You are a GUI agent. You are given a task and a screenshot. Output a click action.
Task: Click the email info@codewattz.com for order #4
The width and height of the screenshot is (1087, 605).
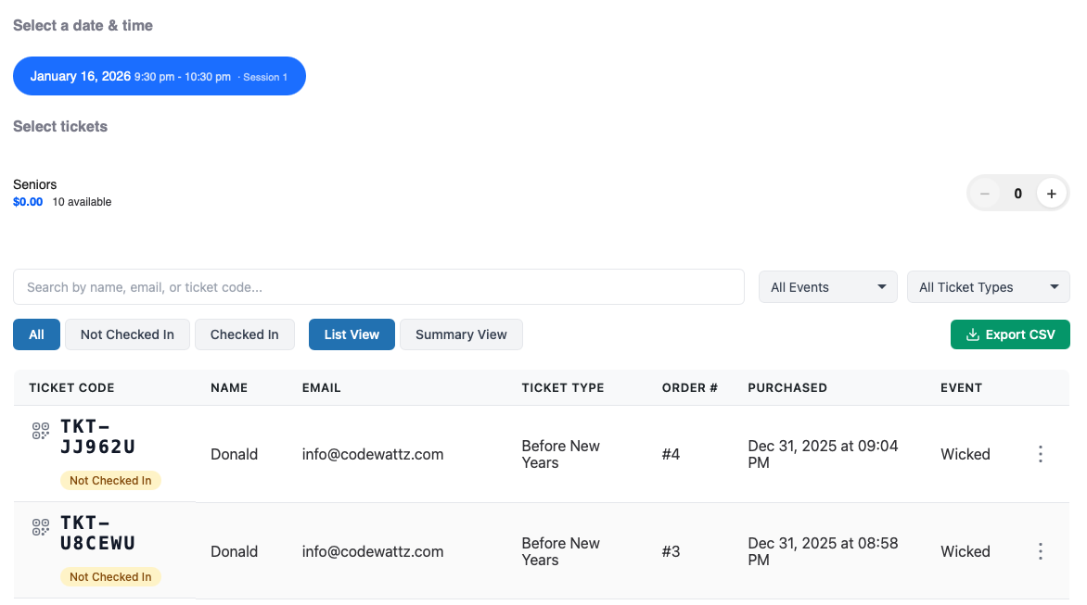tap(372, 454)
